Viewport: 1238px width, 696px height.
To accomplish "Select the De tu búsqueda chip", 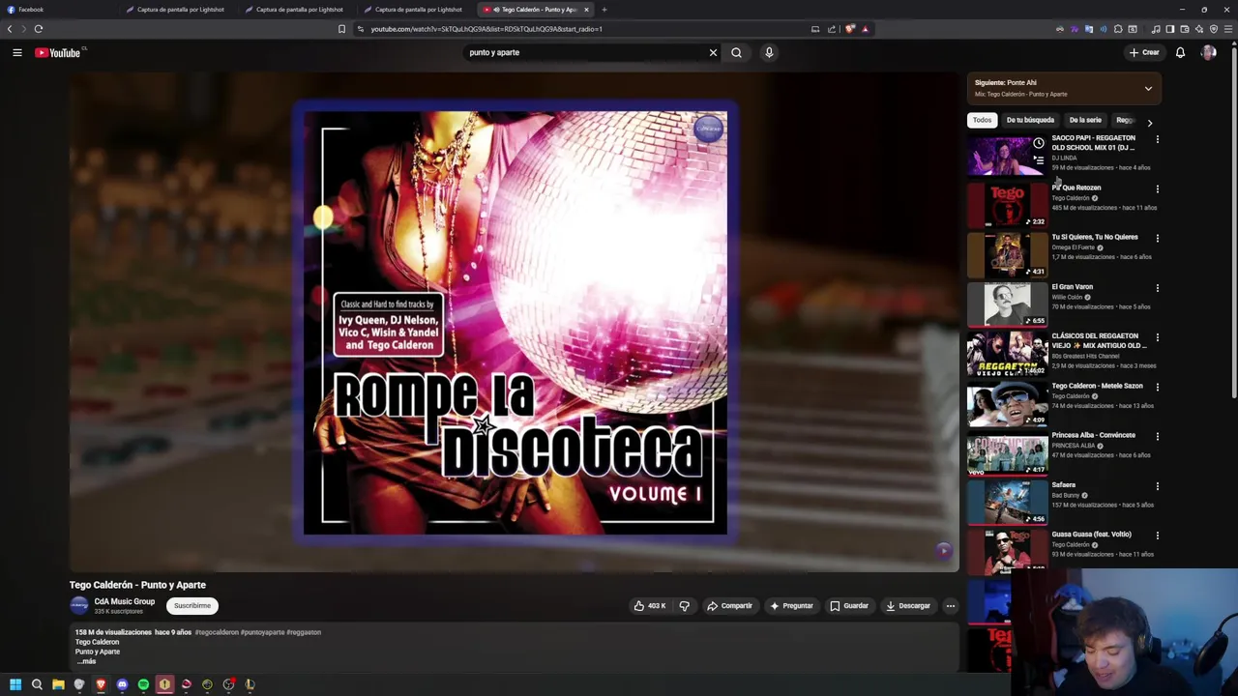I will 1030,120.
